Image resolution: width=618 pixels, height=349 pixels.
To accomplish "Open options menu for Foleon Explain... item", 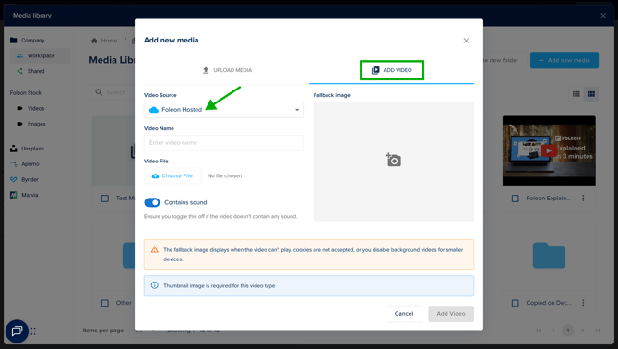I will coord(583,198).
